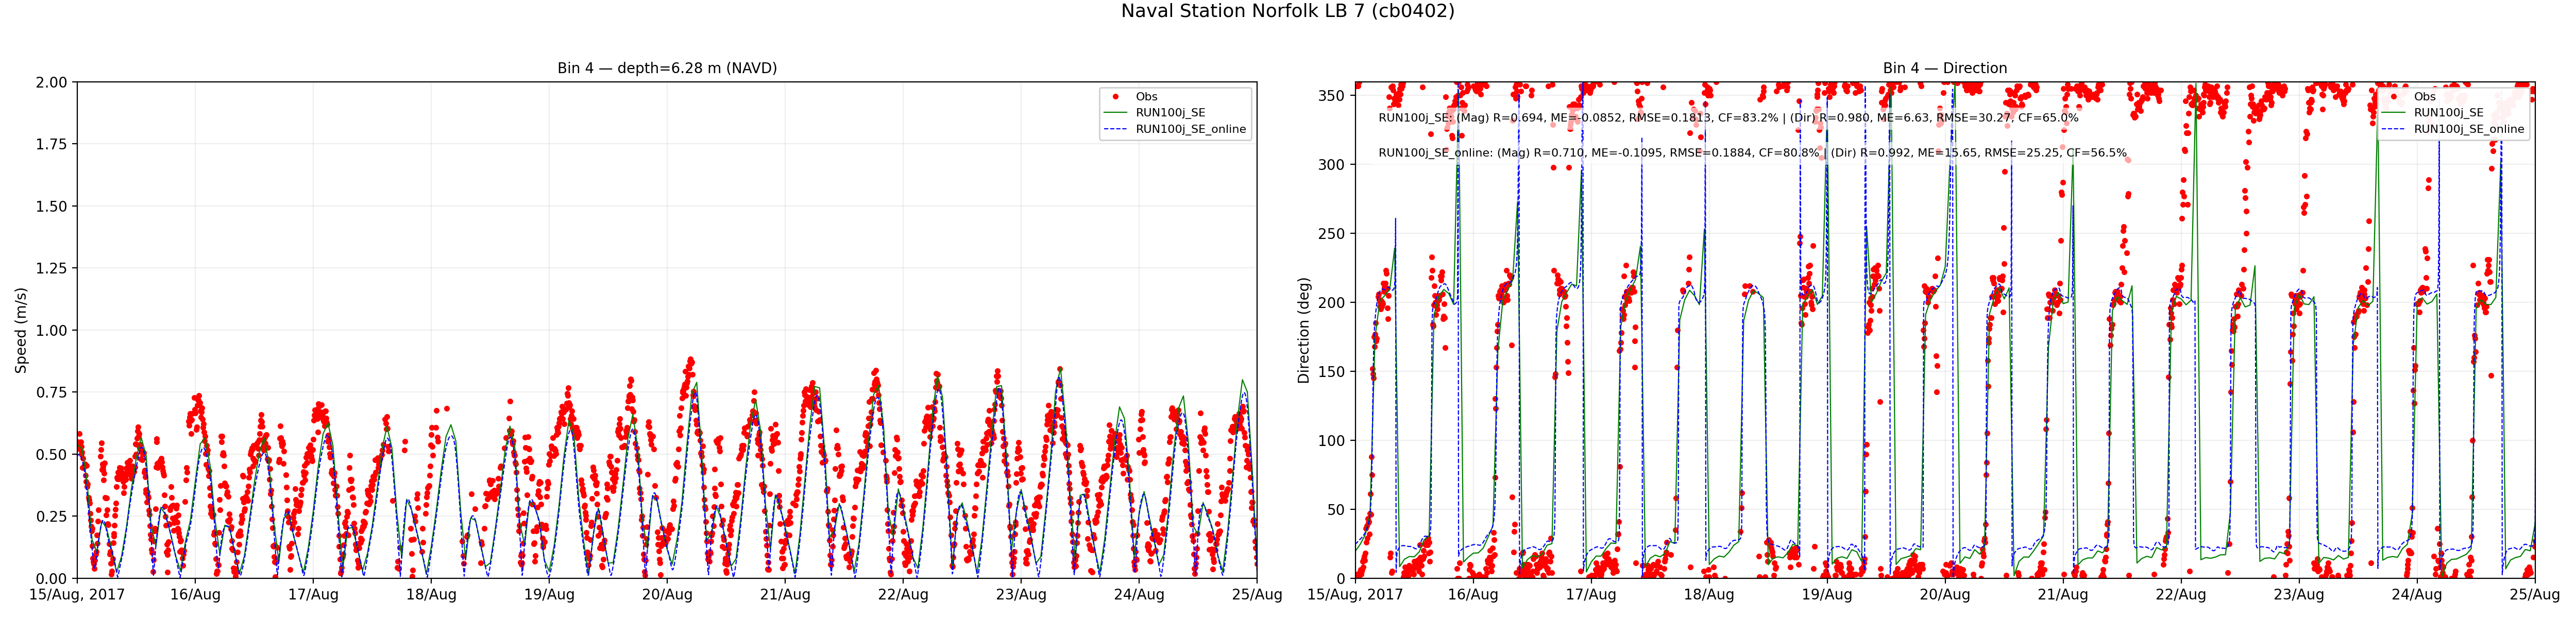2576x618 pixels.
Task: Click the "200" tick on the Direction axis
Action: [1333, 303]
